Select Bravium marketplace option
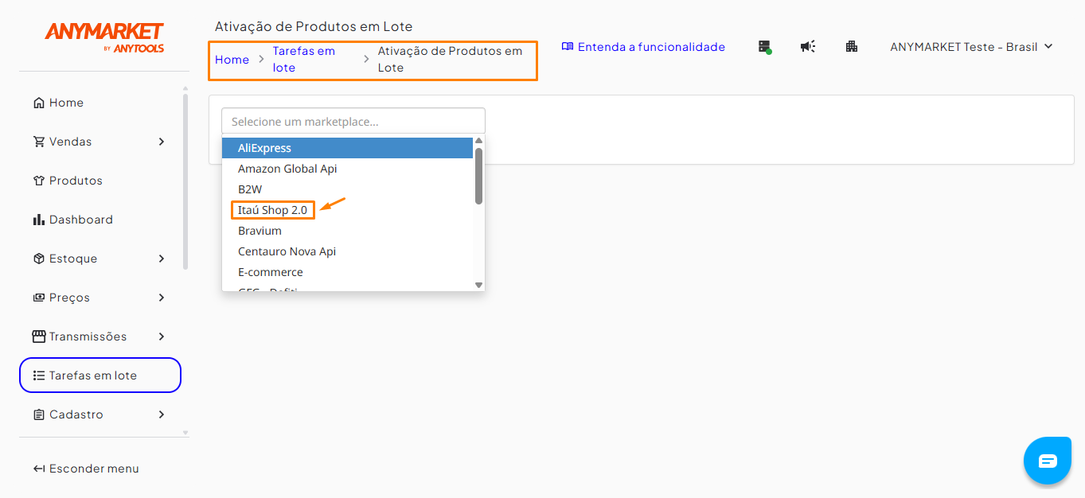 click(347, 231)
